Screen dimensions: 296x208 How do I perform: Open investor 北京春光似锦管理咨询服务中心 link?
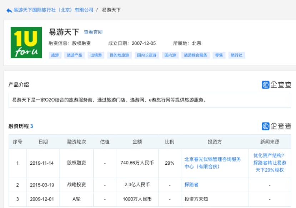coord(212,163)
